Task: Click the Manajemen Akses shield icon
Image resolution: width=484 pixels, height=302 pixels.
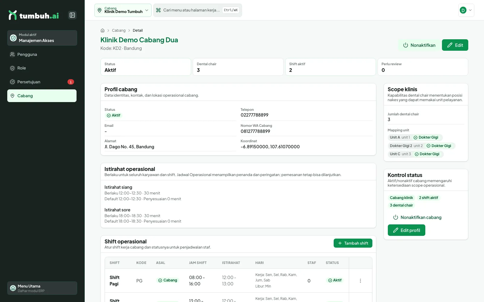Action: pyautogui.click(x=13, y=38)
